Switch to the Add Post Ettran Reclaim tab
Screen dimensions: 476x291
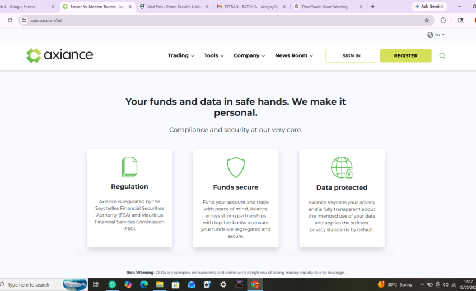(x=174, y=6)
